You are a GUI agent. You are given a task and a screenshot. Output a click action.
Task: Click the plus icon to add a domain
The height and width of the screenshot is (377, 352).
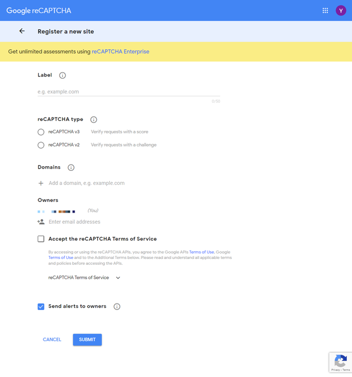pyautogui.click(x=41, y=183)
